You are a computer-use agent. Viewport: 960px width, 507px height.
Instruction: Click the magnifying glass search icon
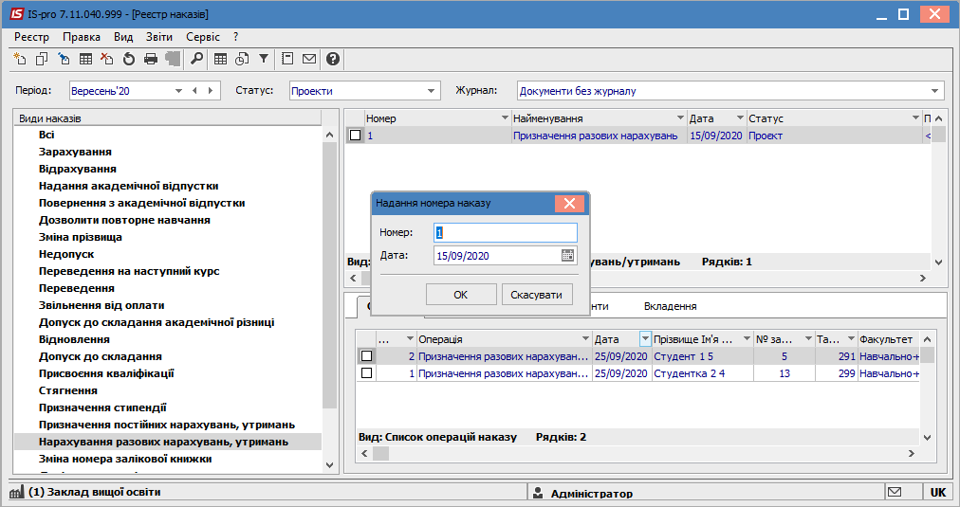[x=196, y=59]
